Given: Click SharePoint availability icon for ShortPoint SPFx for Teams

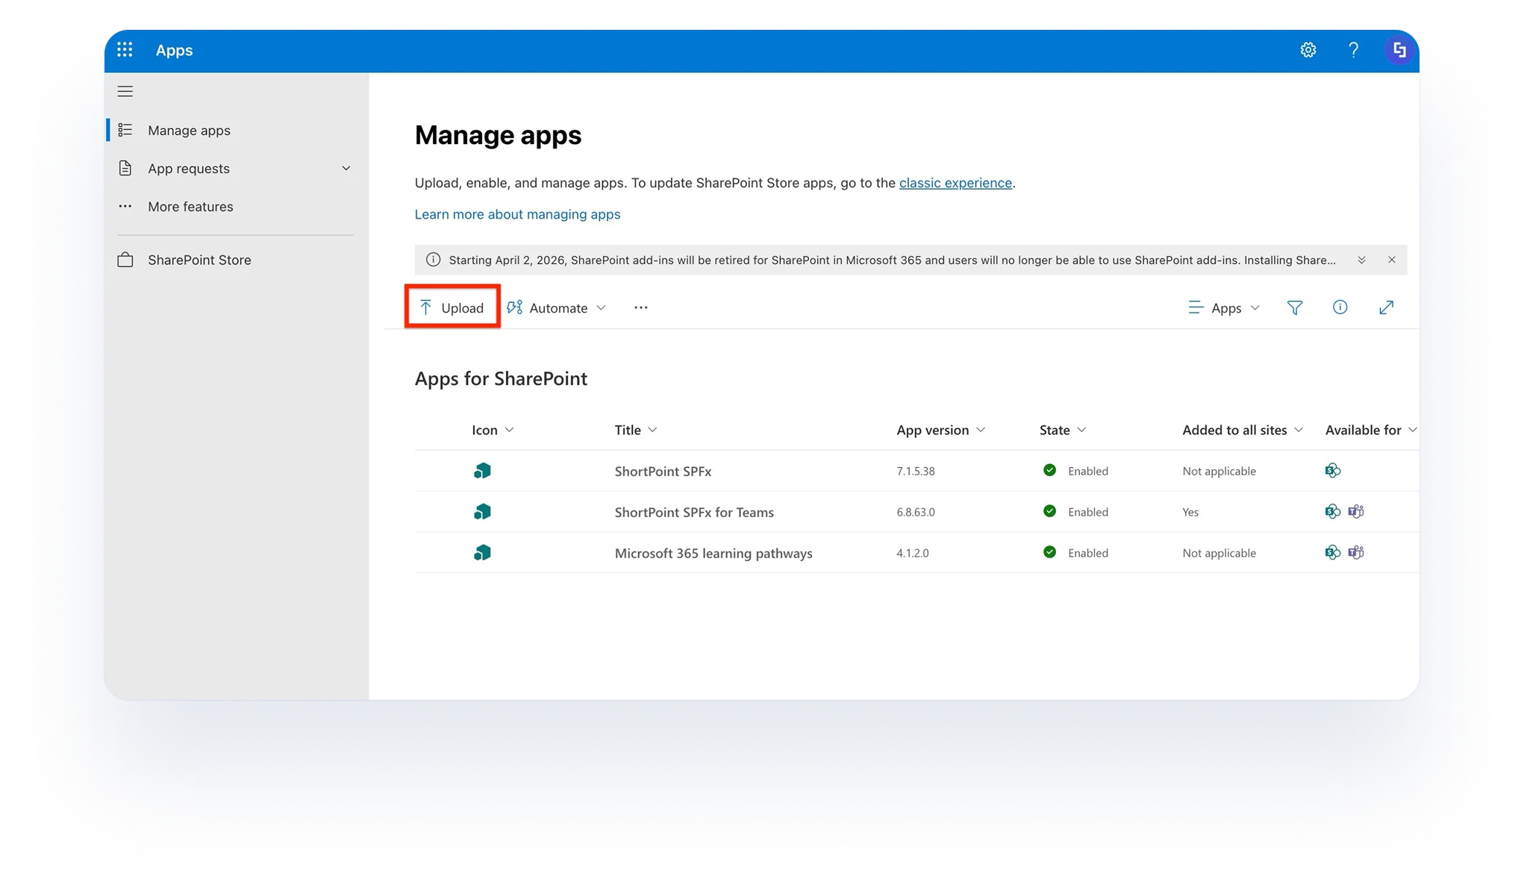Looking at the screenshot, I should pos(1333,511).
